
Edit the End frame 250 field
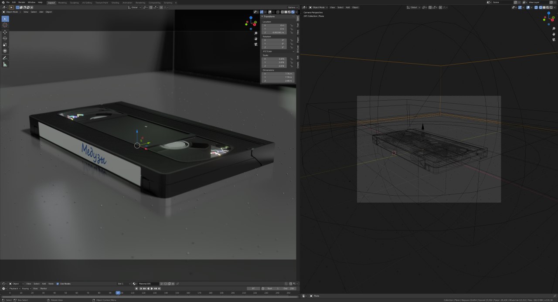[289, 288]
